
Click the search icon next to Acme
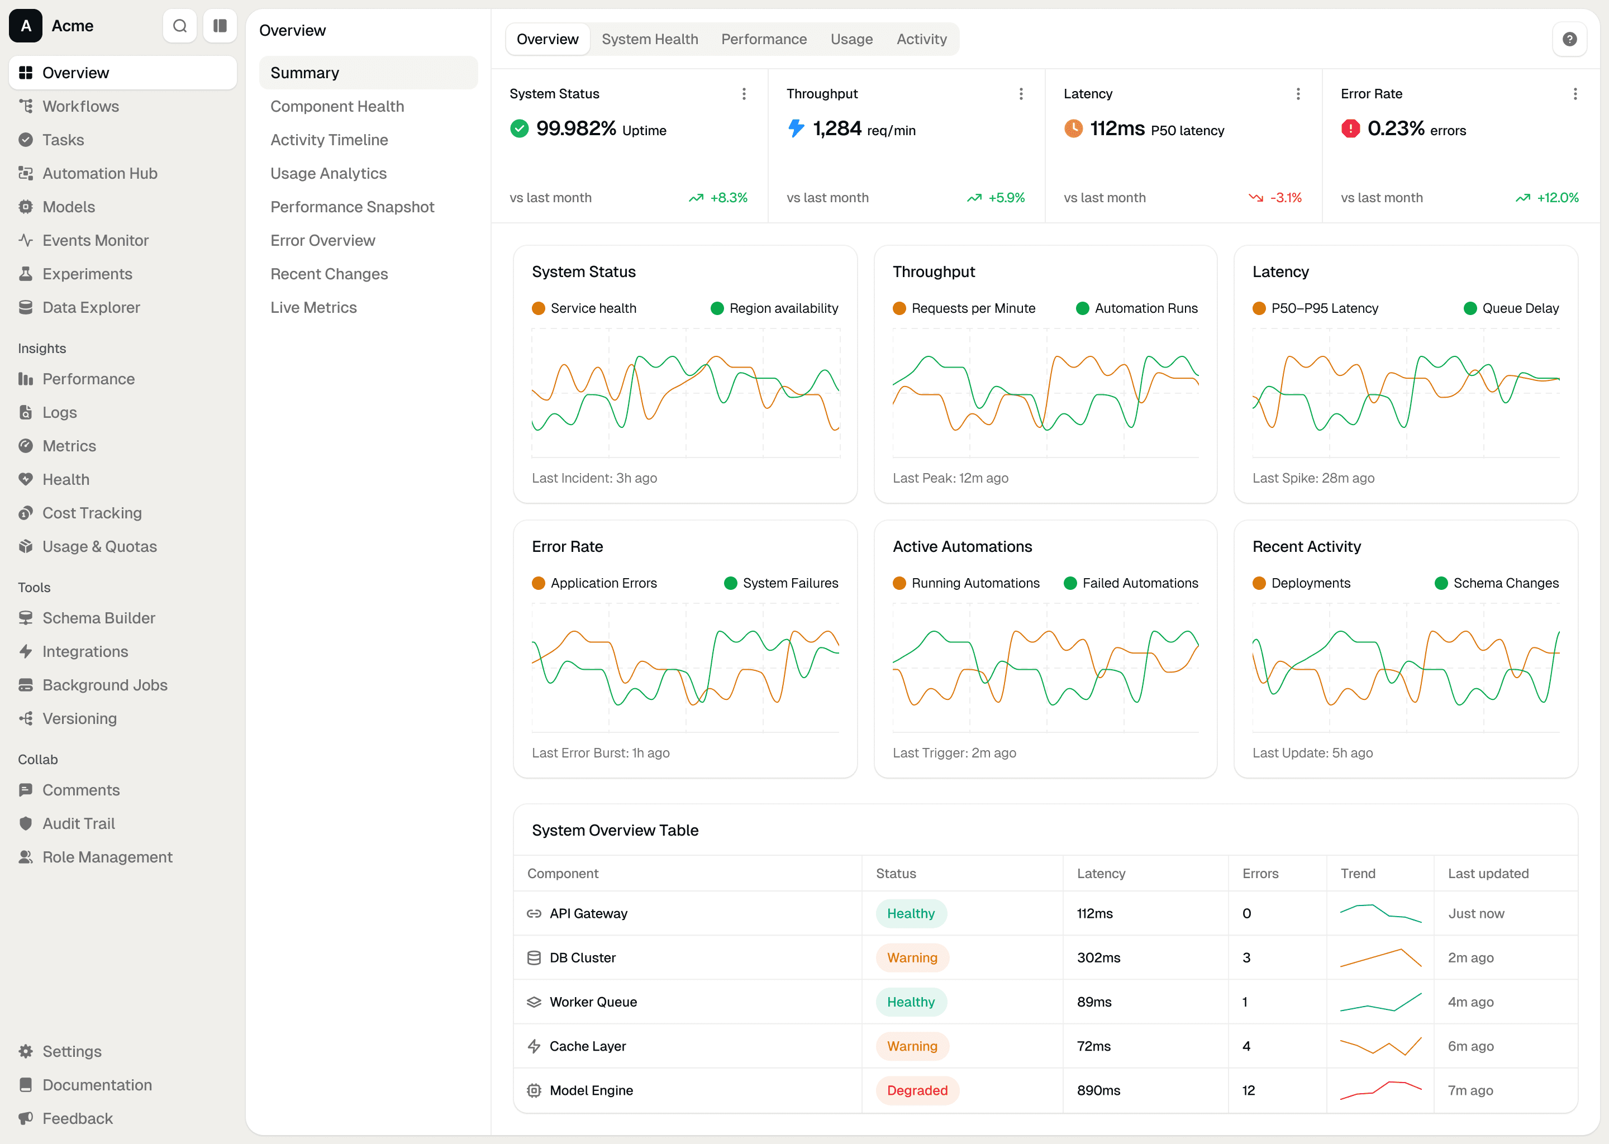180,26
